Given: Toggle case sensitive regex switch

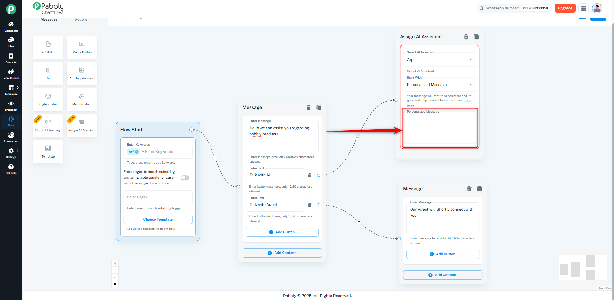Looking at the screenshot, I should (185, 178).
